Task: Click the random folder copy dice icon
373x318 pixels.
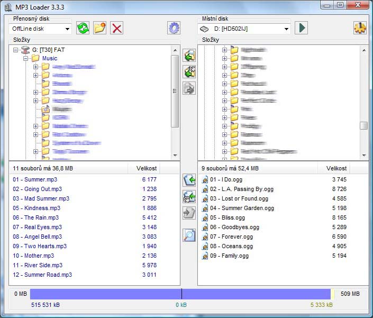Action: pos(189,72)
